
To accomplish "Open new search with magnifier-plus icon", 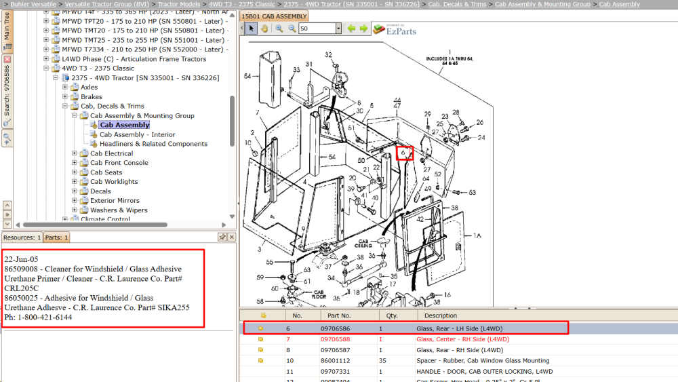I will coord(7,139).
